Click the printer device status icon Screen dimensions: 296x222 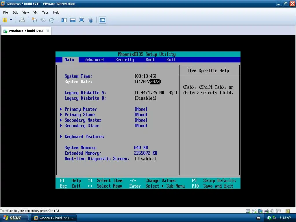(266, 211)
